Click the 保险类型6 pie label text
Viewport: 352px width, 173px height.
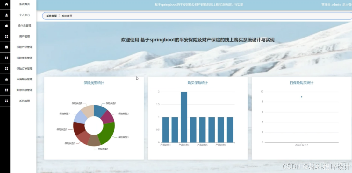point(62,129)
